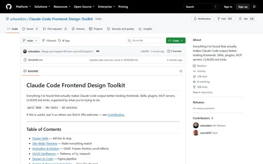This screenshot has height=164, width=263.
Task: Click wilwaldon's avatar in commit row
Action: click(x=25, y=51)
